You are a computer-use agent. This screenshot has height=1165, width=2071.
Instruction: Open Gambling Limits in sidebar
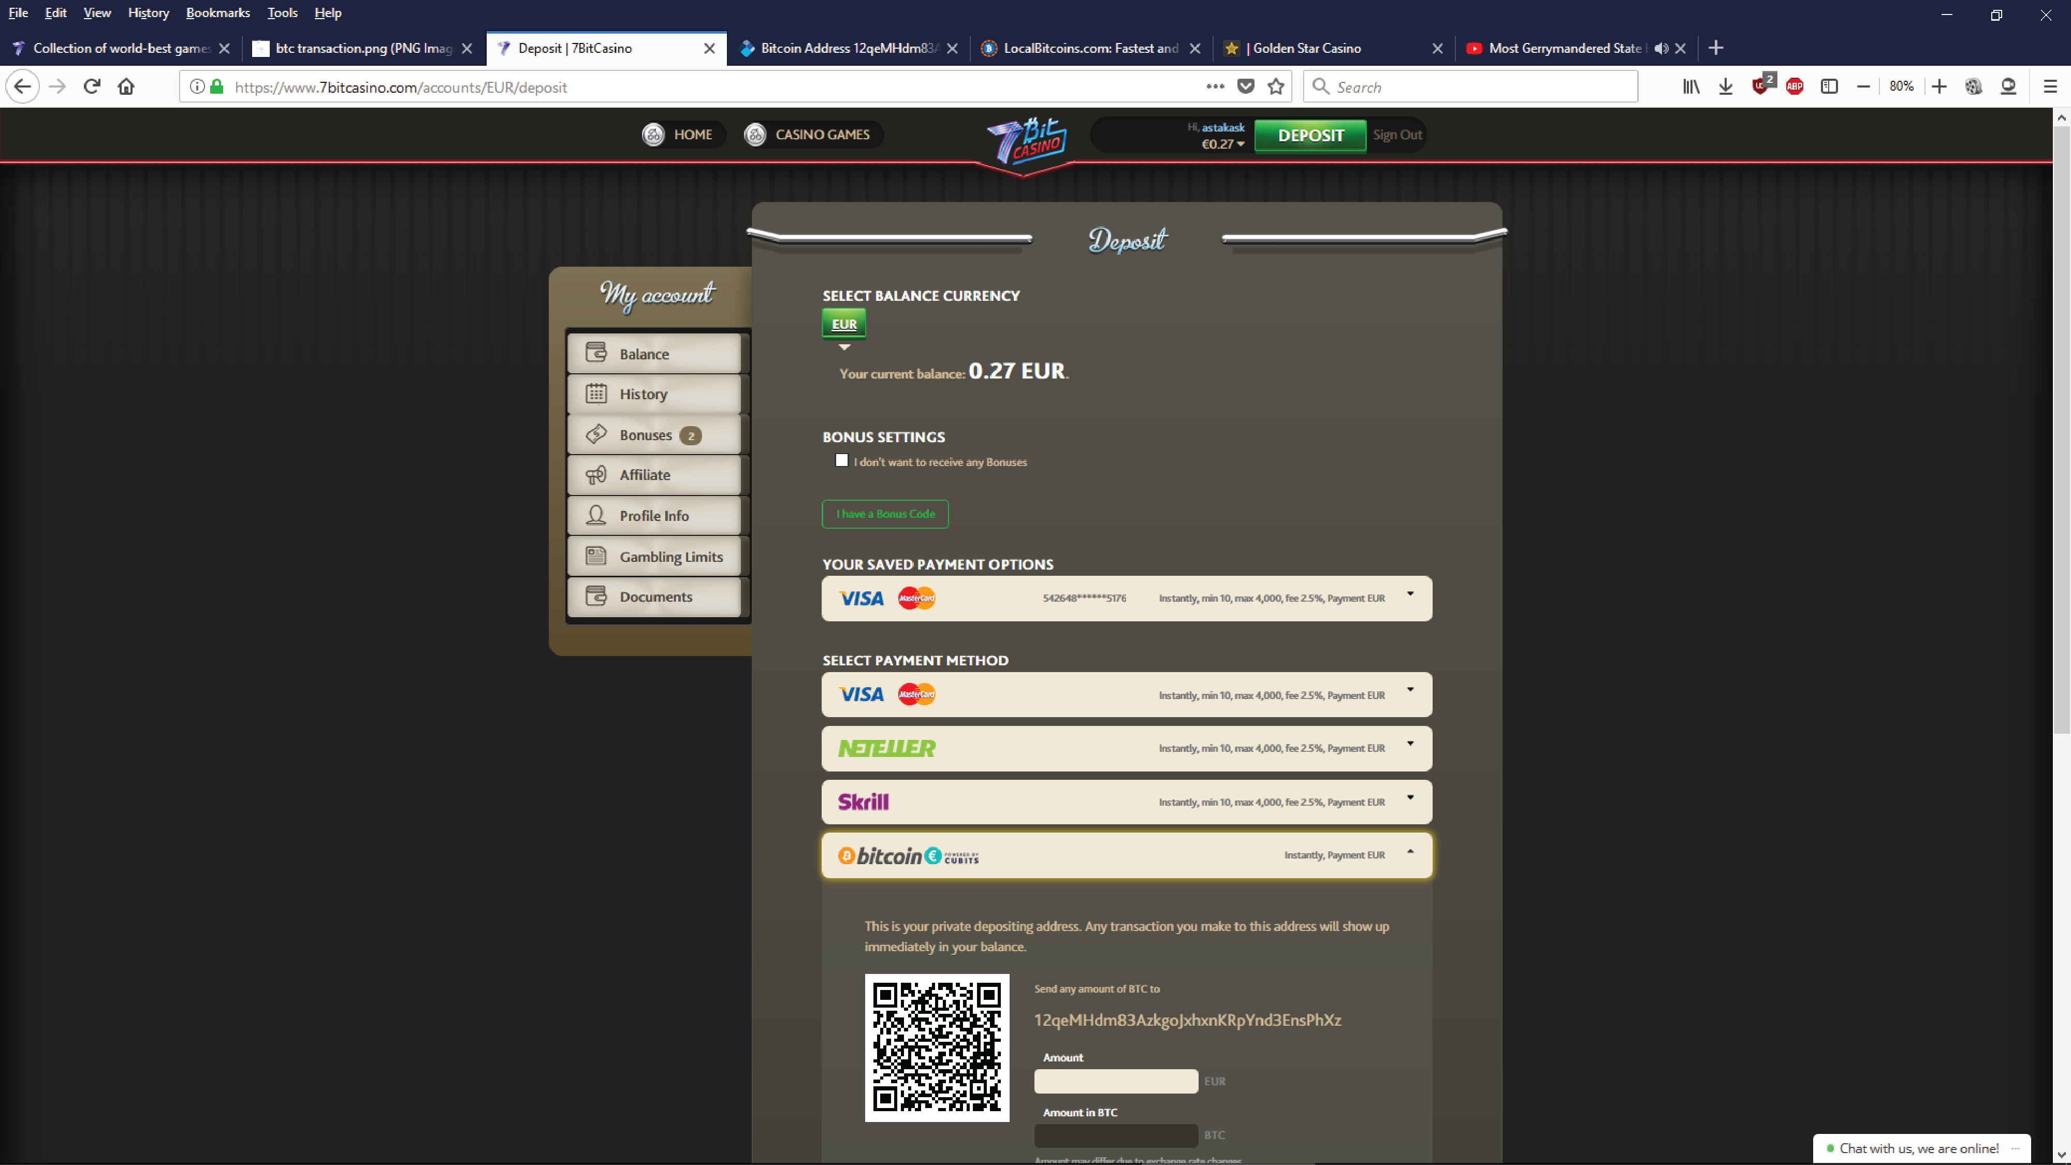pyautogui.click(x=653, y=557)
